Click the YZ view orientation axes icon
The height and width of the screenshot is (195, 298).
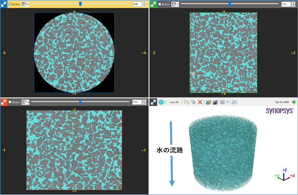24,102
